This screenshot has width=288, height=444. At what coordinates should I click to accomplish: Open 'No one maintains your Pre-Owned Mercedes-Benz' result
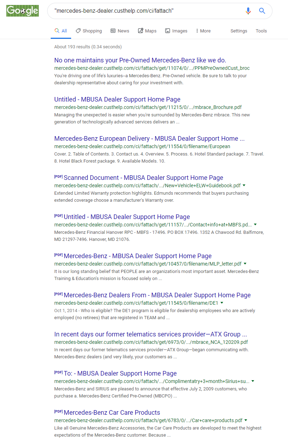(x=140, y=60)
